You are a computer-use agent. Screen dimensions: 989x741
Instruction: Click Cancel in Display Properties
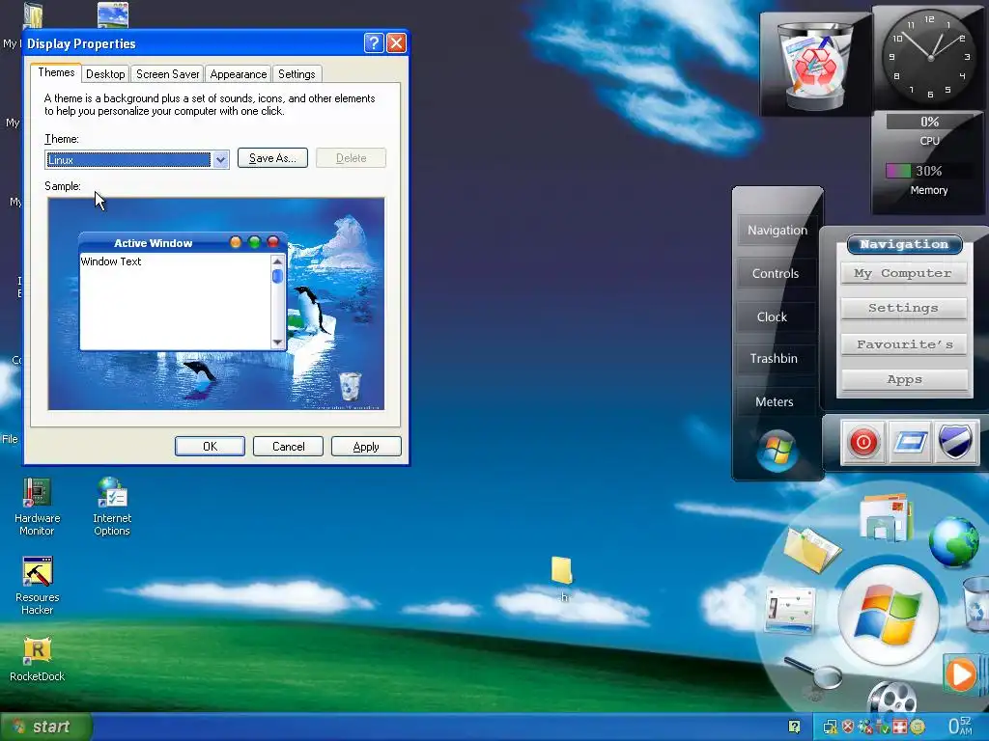pyautogui.click(x=288, y=446)
